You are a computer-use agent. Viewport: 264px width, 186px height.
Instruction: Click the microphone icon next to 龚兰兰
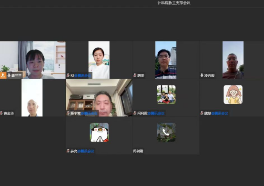click(9, 75)
